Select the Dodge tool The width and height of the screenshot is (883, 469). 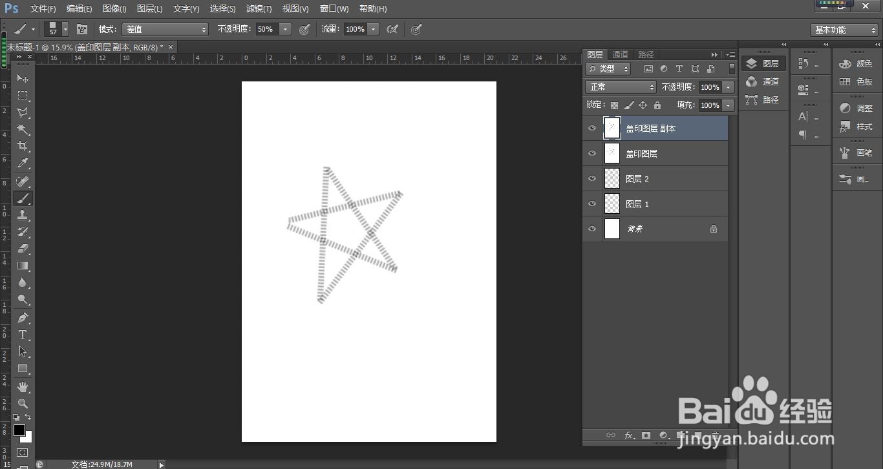click(23, 299)
